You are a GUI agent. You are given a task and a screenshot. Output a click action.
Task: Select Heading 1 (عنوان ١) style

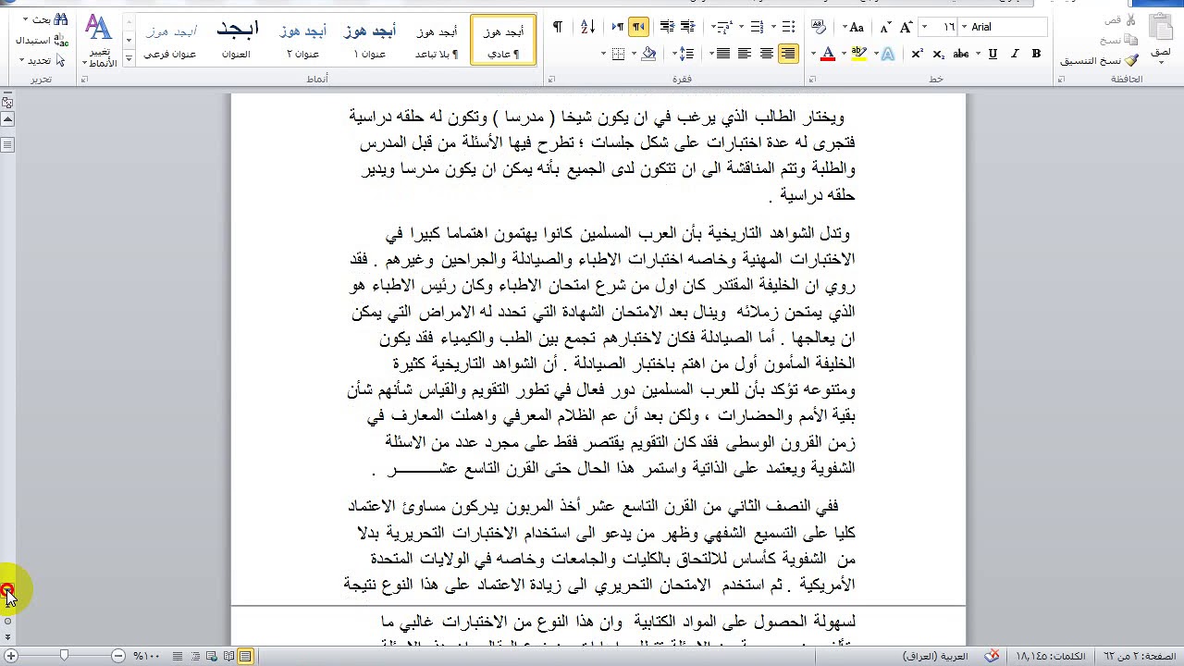[370, 40]
